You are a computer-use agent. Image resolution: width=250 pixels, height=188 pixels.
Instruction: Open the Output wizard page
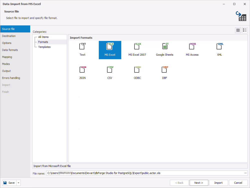(15, 71)
